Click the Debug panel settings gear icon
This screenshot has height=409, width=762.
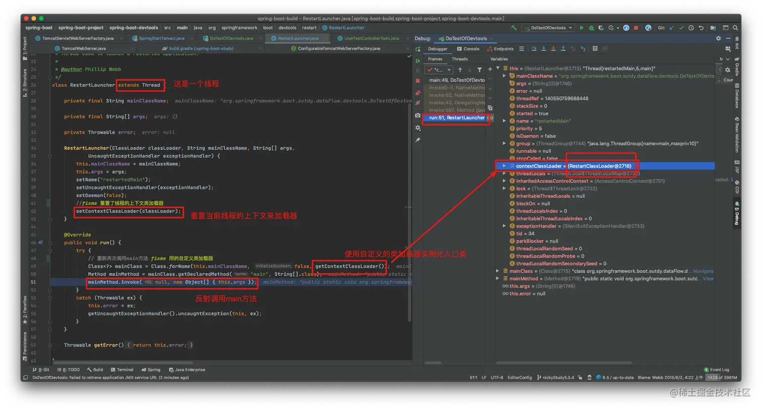(719, 38)
